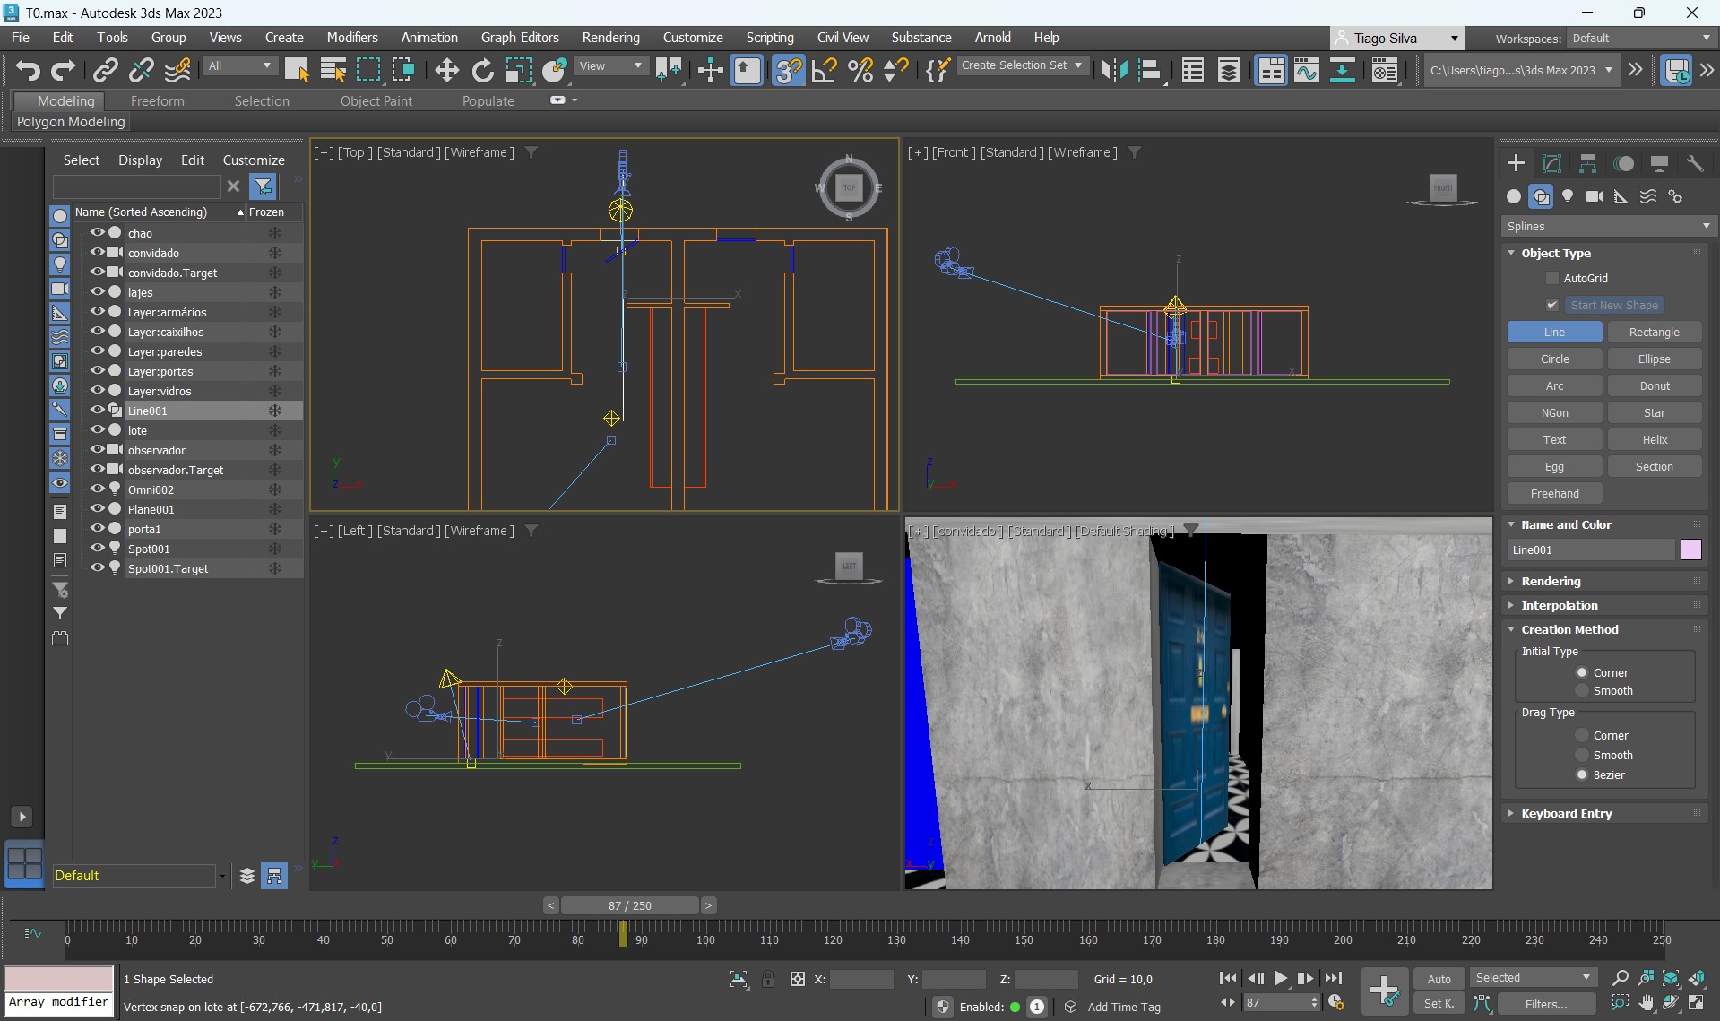Select Smooth under Initial Type
Viewport: 1720px width, 1021px height.
pyautogui.click(x=1582, y=691)
